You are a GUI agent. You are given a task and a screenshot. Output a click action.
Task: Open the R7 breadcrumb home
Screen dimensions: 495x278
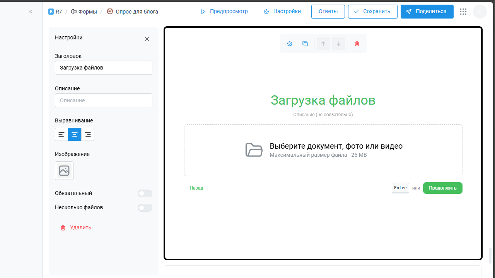click(x=55, y=12)
